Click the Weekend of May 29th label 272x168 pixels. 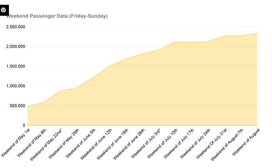point(64,143)
